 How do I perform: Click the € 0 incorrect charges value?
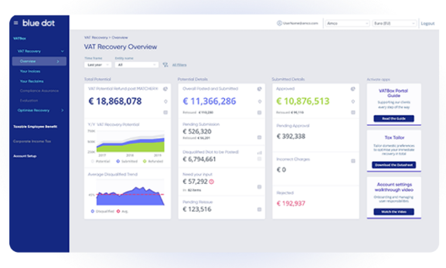pyautogui.click(x=281, y=170)
